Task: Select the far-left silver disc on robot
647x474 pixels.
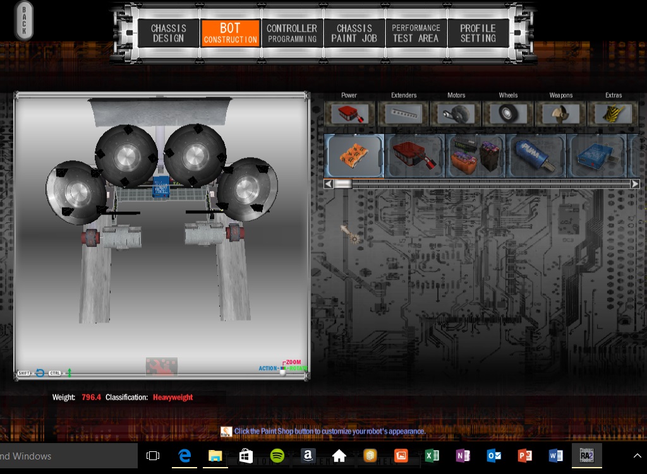Action: pyautogui.click(x=75, y=193)
